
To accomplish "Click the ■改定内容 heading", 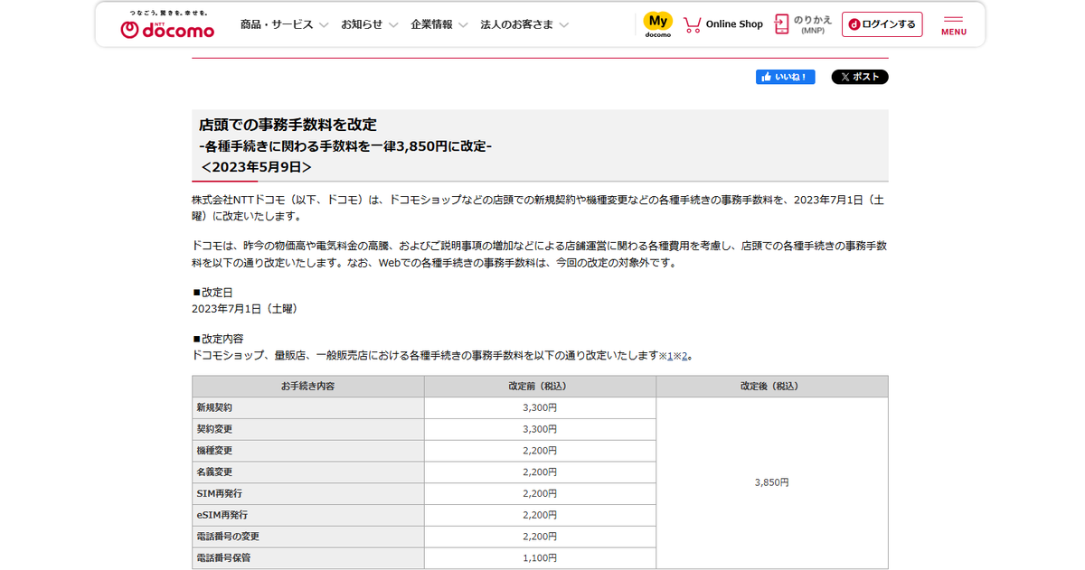I will [x=218, y=339].
